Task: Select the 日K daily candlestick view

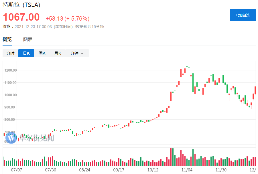Action: pyautogui.click(x=26, y=53)
